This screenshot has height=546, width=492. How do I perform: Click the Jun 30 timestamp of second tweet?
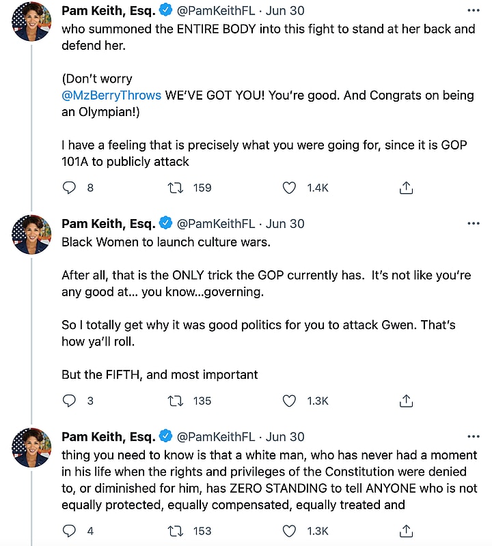click(285, 224)
